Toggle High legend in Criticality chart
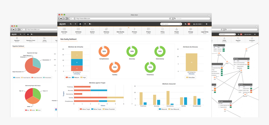Image resolution: width=269 pixels, height=125 pixels. (x=83, y=77)
